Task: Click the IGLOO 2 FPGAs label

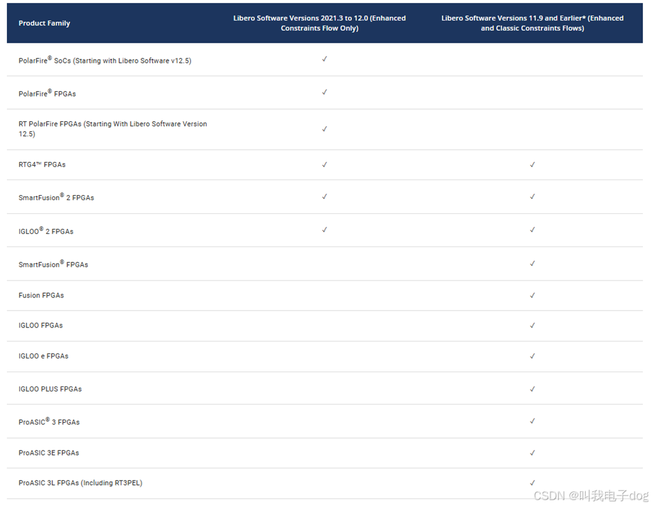Action: (x=46, y=231)
